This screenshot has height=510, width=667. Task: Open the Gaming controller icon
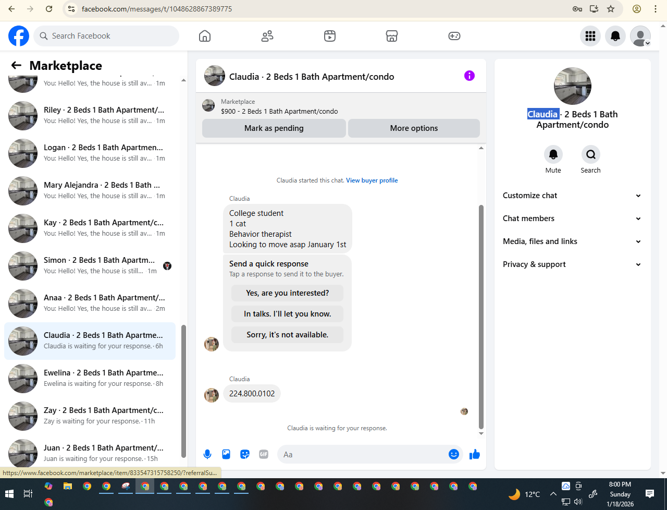454,36
